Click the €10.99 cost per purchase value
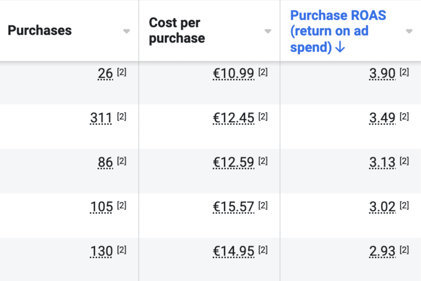 234,74
